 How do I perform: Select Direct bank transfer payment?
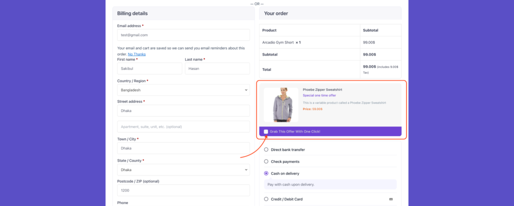pyautogui.click(x=267, y=149)
